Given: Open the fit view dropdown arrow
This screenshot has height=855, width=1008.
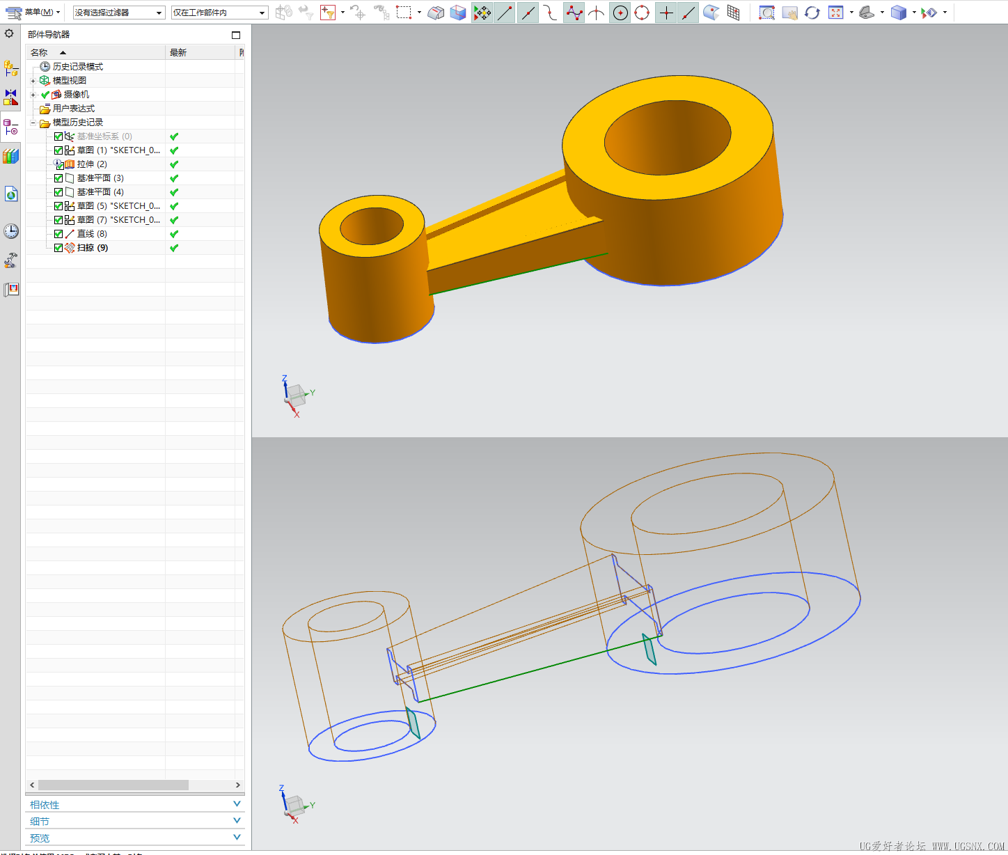Looking at the screenshot, I should tap(851, 13).
